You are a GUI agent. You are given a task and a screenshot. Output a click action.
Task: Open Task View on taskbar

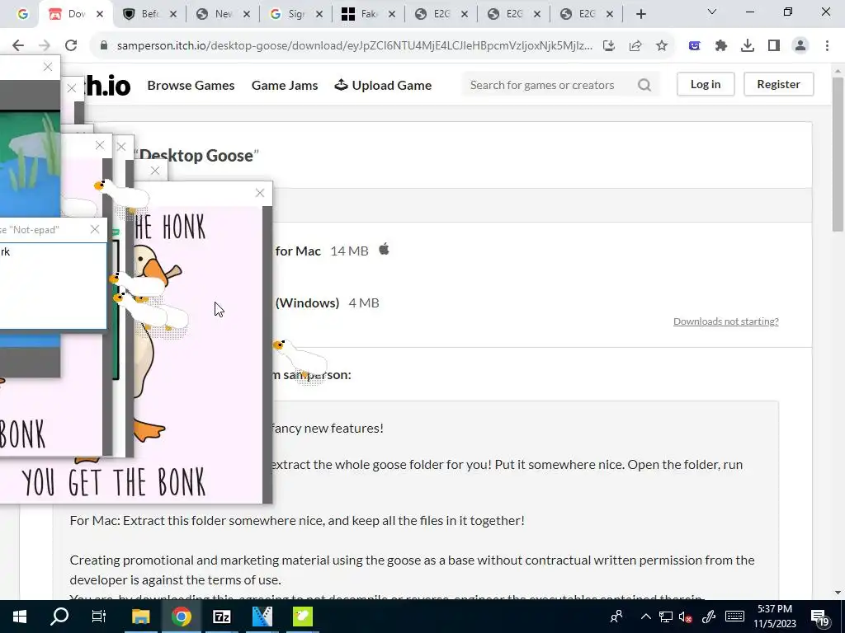(x=99, y=617)
